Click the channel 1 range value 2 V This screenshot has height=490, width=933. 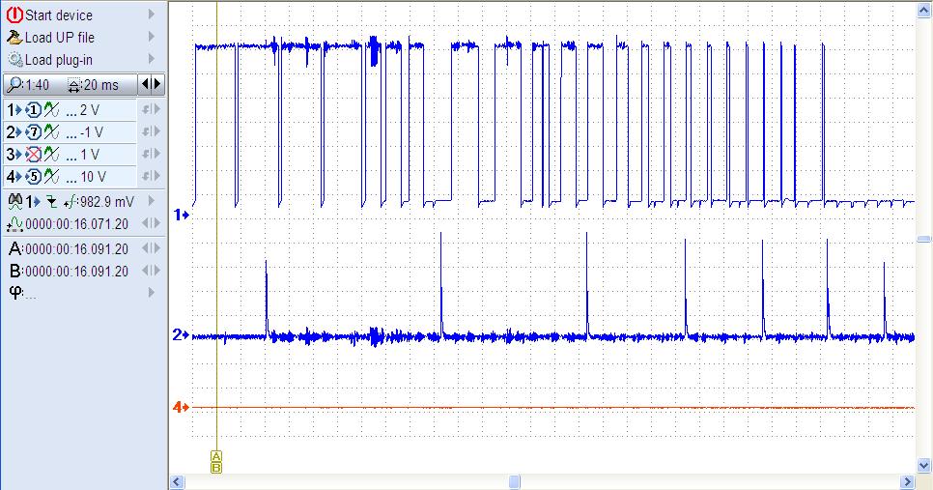point(89,110)
